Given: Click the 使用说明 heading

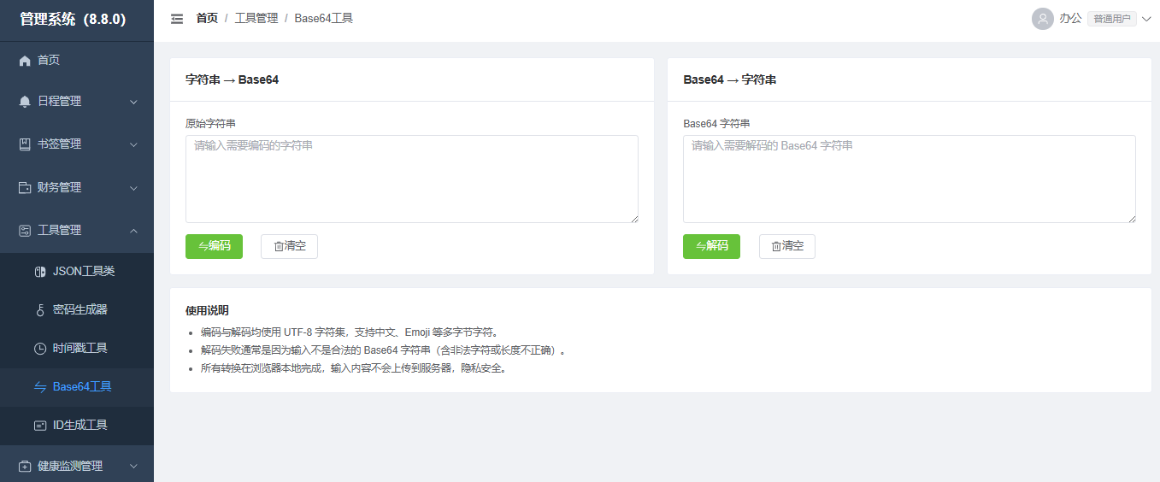Looking at the screenshot, I should [207, 310].
